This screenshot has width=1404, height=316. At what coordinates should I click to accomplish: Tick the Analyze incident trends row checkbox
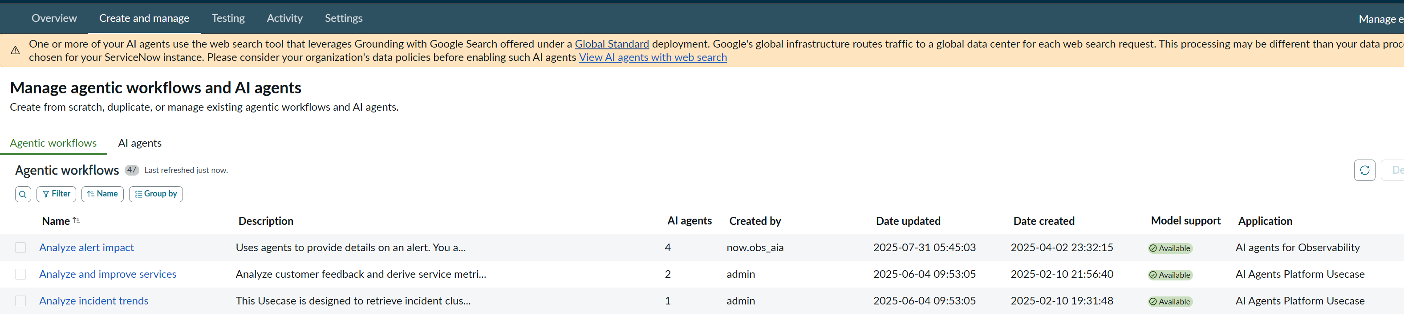pos(21,301)
